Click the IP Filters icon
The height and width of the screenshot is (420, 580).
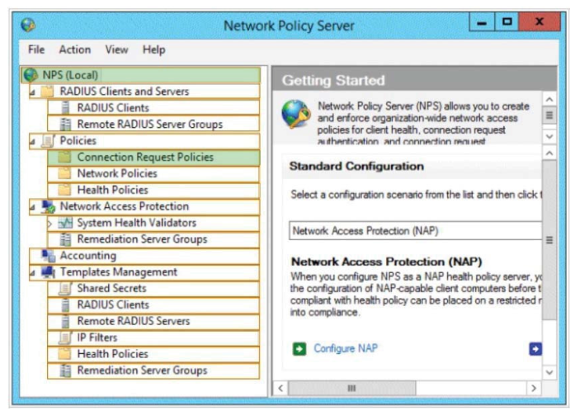(65, 337)
